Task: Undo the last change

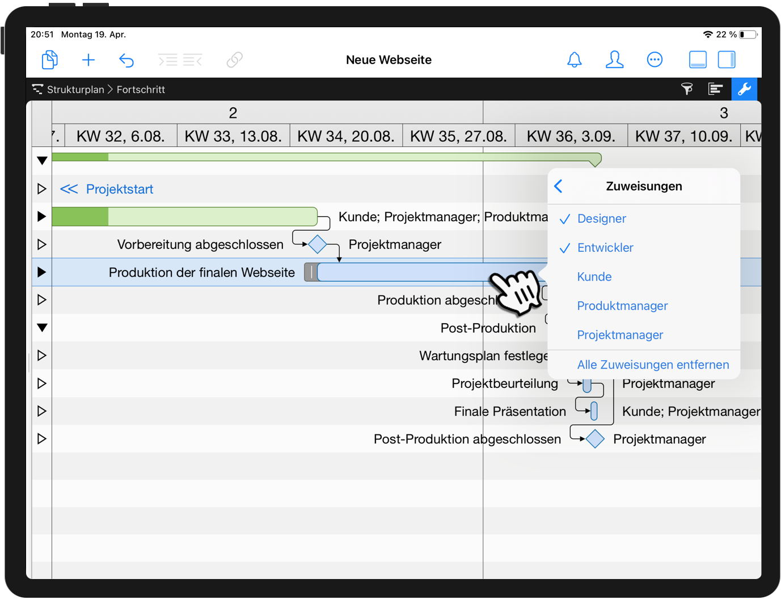Action: point(126,60)
